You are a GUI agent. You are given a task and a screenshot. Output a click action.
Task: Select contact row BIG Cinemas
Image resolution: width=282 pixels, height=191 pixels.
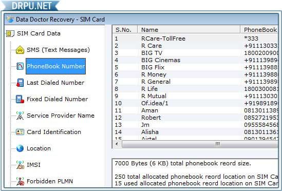point(195,60)
